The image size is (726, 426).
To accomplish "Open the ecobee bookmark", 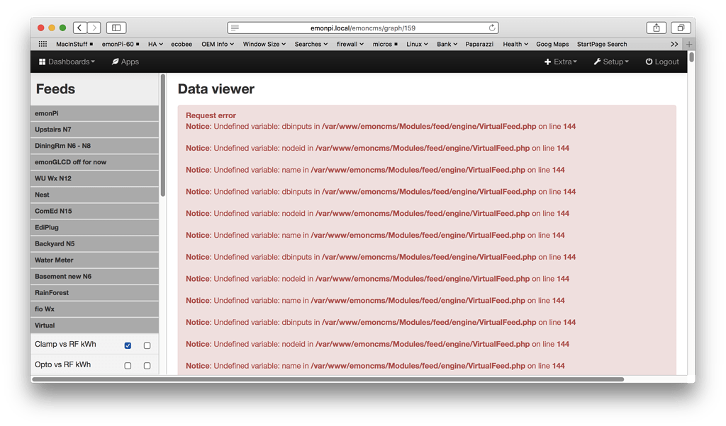I will [181, 44].
